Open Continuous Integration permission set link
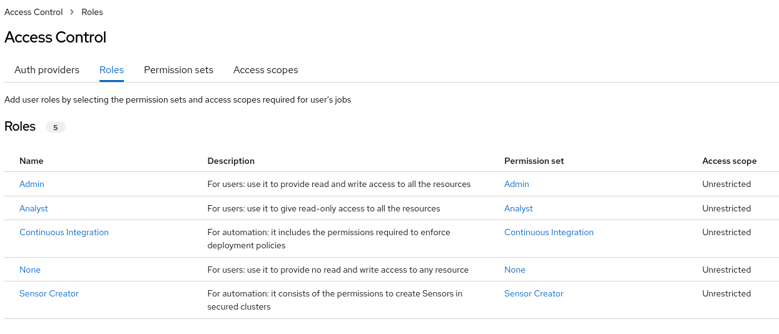Viewport: 779px width, 334px height. (549, 232)
